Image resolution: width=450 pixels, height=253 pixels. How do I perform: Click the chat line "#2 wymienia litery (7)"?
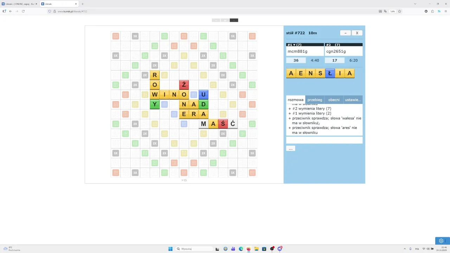click(312, 109)
